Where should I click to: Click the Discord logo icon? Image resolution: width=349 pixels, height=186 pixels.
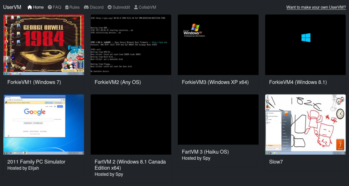[x=86, y=7]
